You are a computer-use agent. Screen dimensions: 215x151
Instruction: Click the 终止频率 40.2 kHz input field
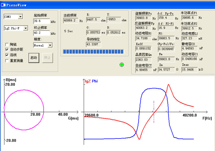(42, 33)
